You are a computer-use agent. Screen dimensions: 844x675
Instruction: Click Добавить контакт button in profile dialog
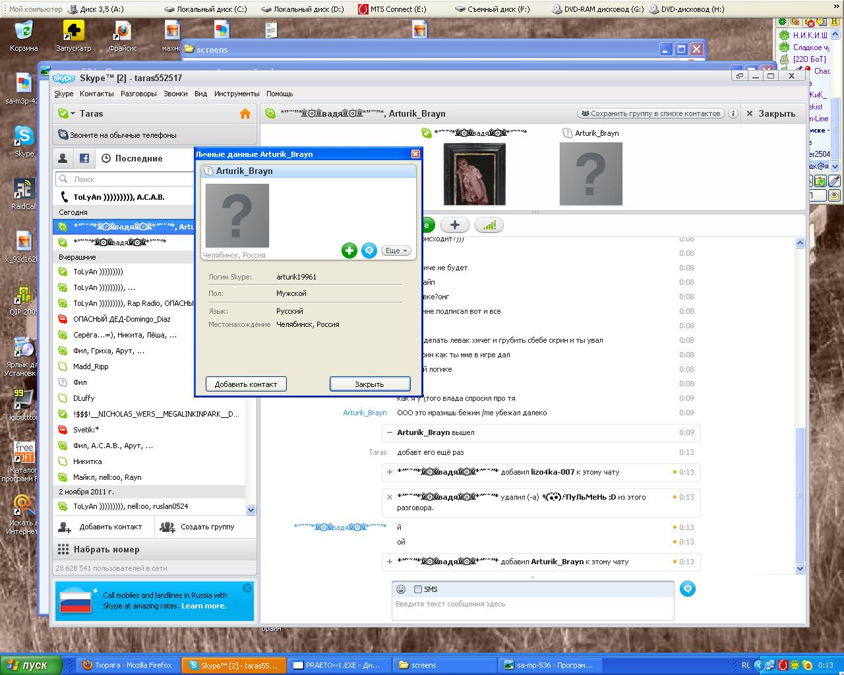coord(246,384)
